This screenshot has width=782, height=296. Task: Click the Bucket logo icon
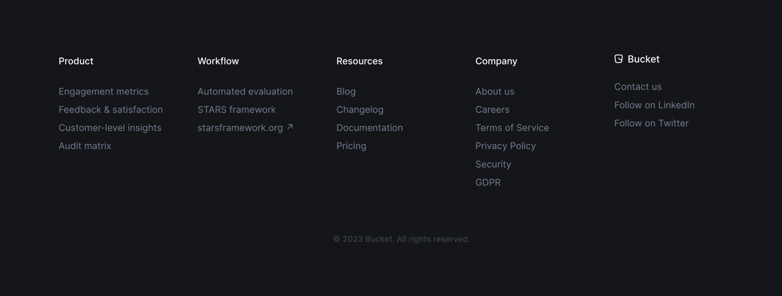click(x=618, y=59)
